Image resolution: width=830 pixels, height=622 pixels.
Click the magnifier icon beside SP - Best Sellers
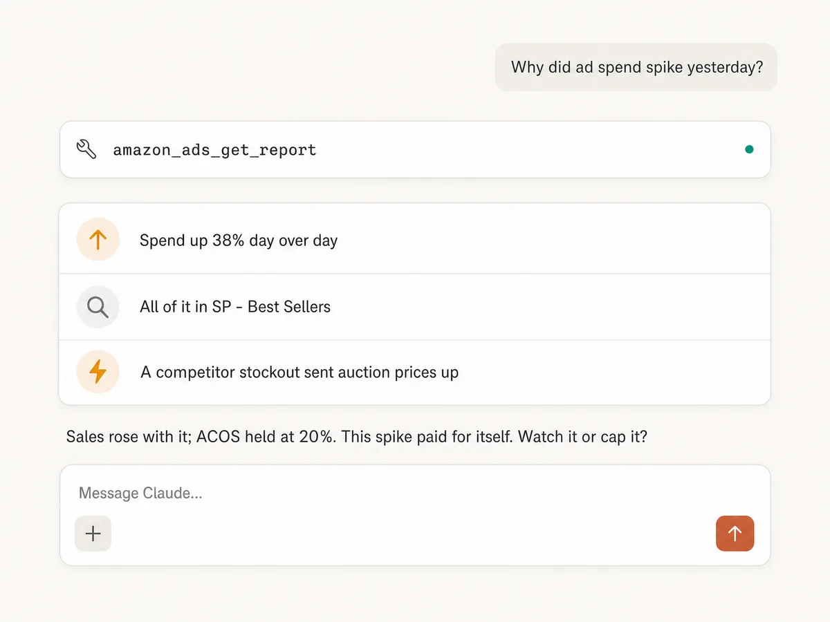(x=98, y=306)
